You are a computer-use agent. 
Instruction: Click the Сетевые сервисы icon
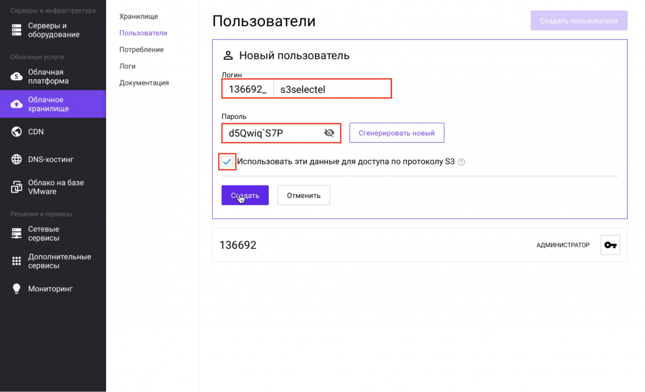point(16,233)
